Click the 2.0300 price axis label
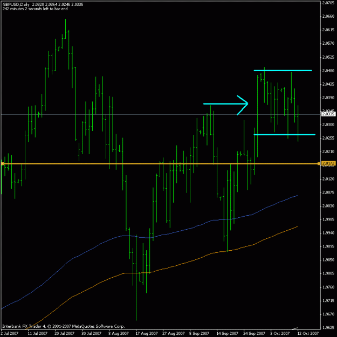Image resolution: width=337 pixels, height=337 pixels. (x=328, y=125)
